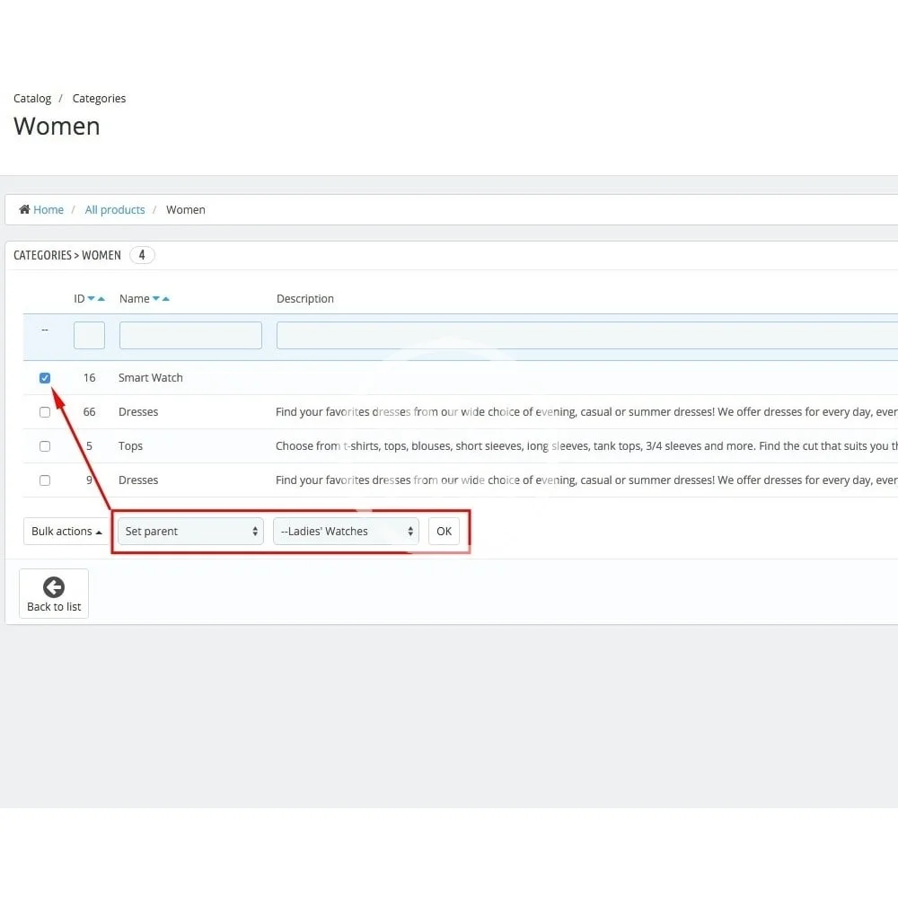Go to Catalog in the top breadcrumb
The width and height of the screenshot is (898, 898).
[32, 99]
